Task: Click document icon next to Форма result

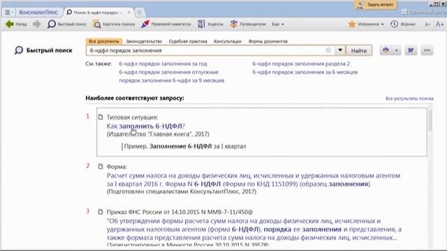Action: 101,166
